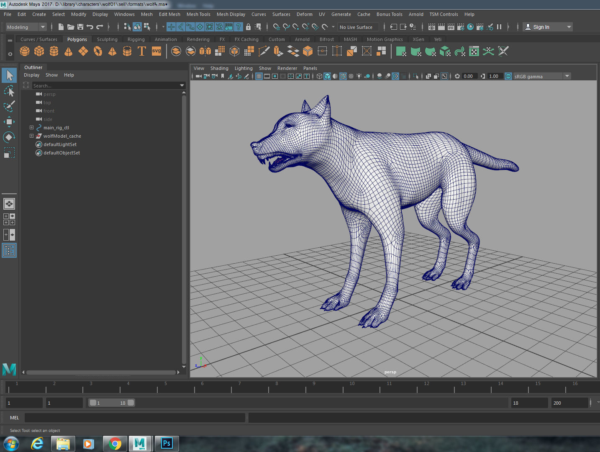The image size is (600, 452).
Task: Activate the Scale tool in the toolbox
Action: click(9, 153)
